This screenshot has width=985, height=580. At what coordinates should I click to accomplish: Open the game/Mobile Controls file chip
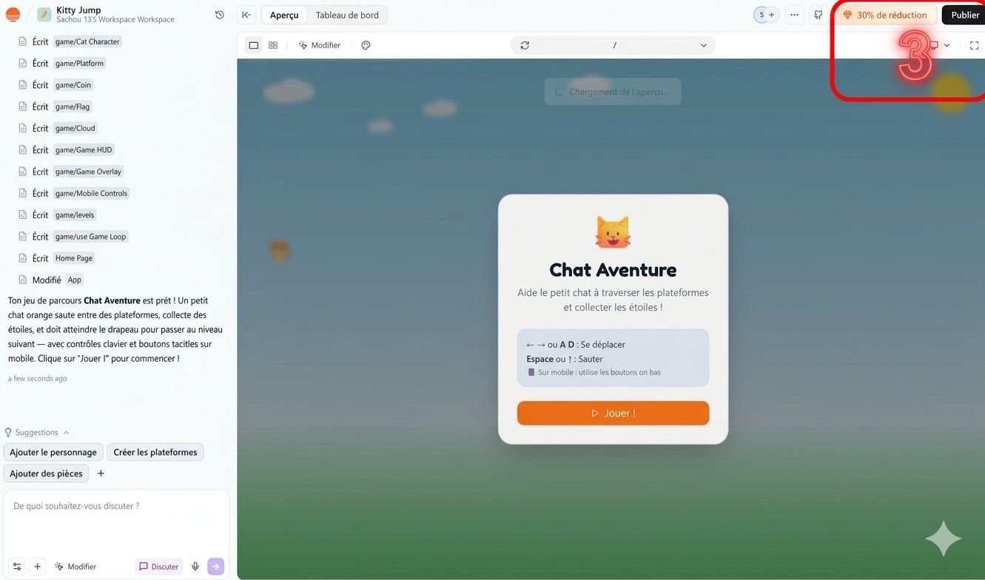pos(91,193)
